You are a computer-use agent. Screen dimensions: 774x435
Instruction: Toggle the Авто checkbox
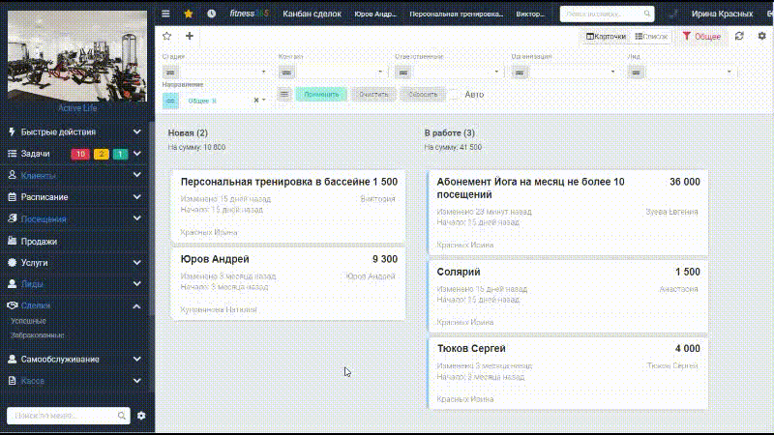pos(454,95)
